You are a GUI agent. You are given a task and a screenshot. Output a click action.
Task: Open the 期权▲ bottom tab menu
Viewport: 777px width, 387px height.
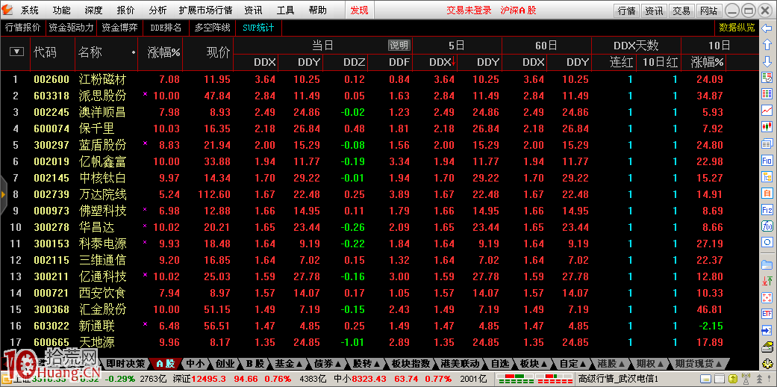(651, 364)
